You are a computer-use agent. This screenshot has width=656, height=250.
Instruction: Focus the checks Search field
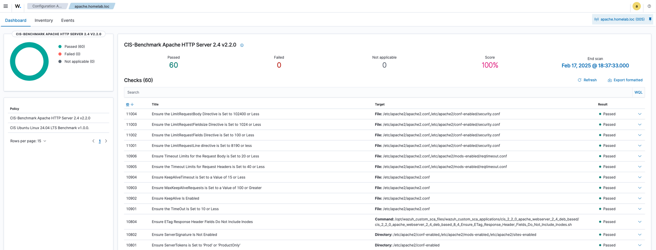378,92
